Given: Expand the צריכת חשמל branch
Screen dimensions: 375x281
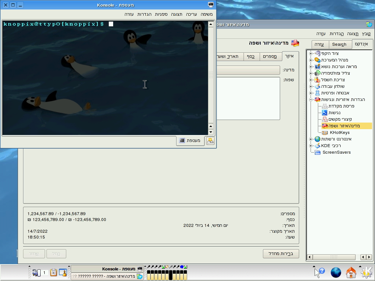Looking at the screenshot, I should (x=311, y=80).
